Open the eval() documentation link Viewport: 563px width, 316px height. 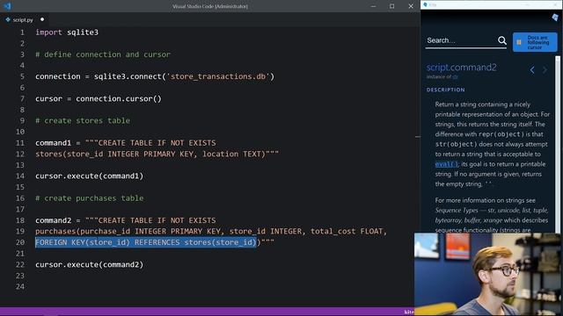(x=446, y=164)
